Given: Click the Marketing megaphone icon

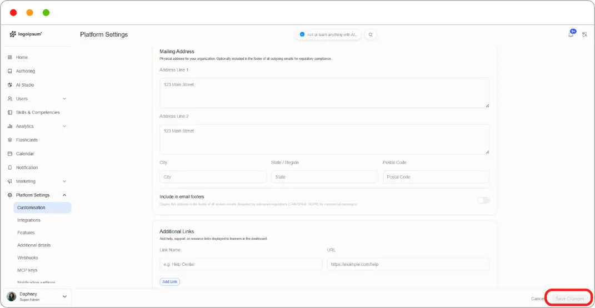Looking at the screenshot, I should (x=10, y=181).
